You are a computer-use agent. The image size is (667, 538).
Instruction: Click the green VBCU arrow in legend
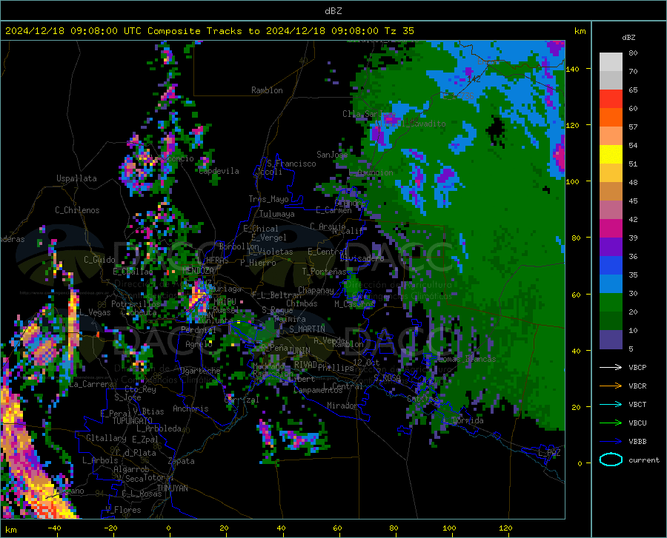(611, 423)
